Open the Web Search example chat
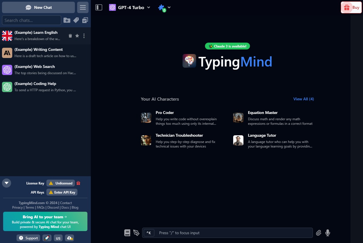The width and height of the screenshot is (363, 243). point(45,70)
